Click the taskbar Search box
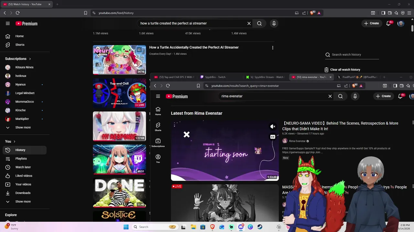This screenshot has width=414, height=232. [155, 227]
